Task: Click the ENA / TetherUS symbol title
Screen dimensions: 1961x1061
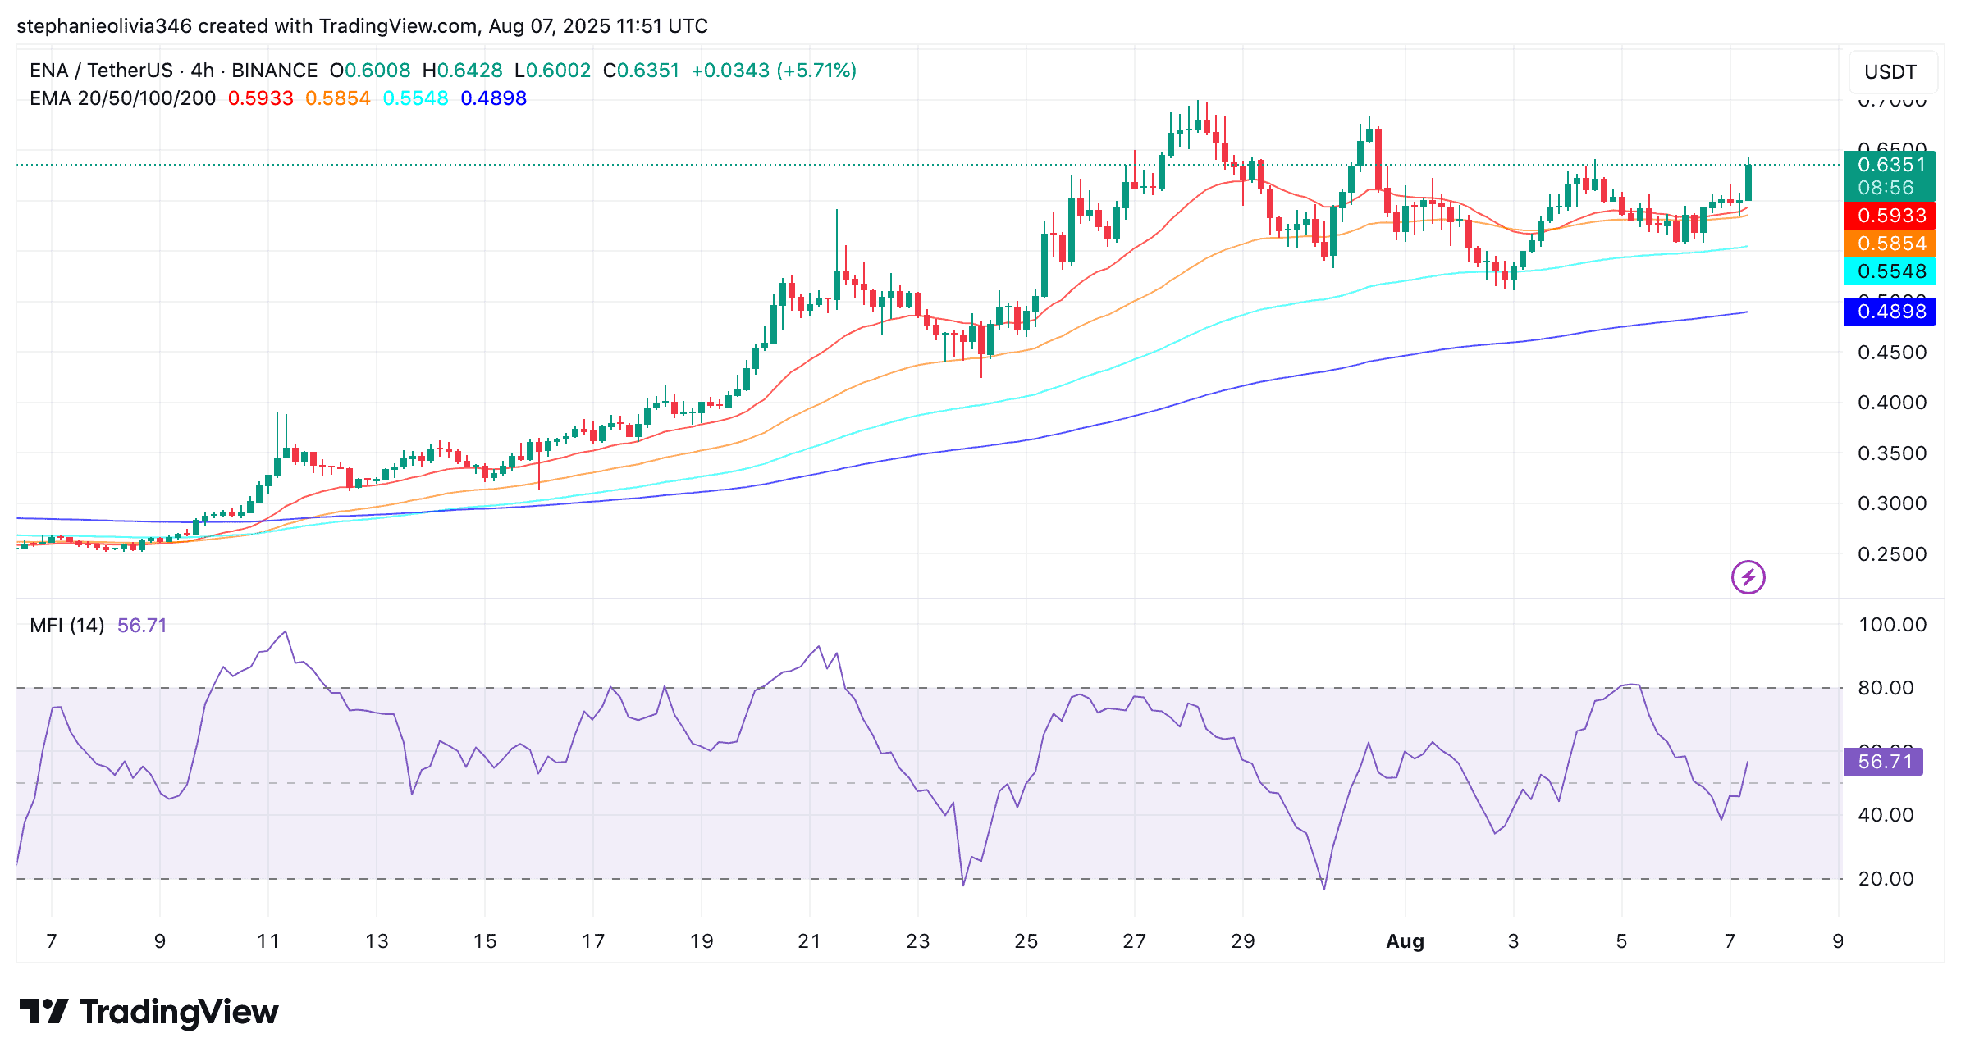Action: [101, 71]
